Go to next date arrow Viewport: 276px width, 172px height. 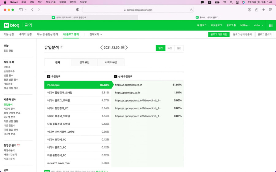(x=127, y=48)
